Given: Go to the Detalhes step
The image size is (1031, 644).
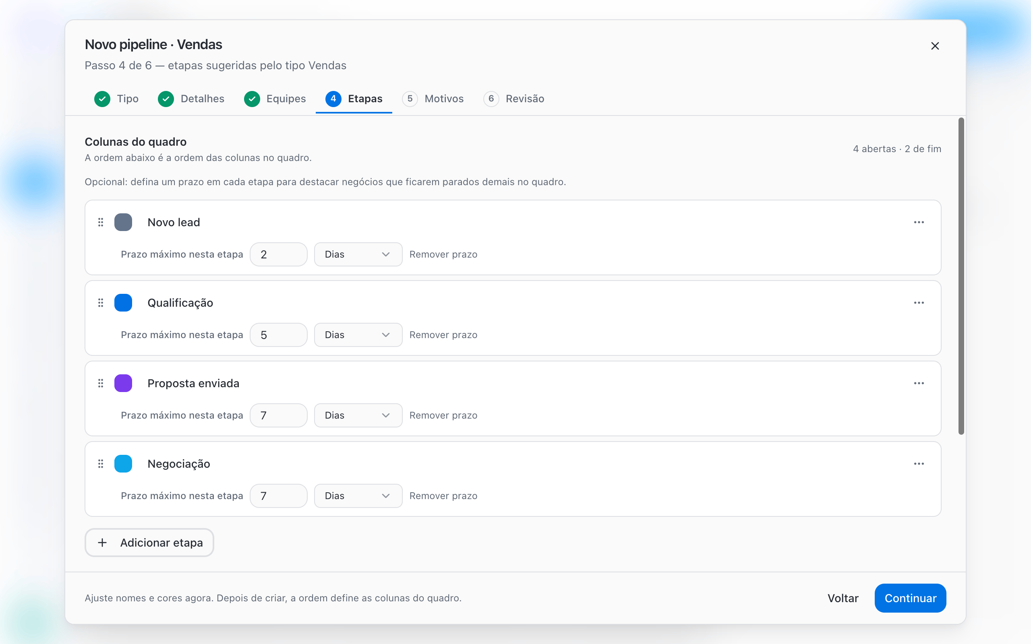Looking at the screenshot, I should 191,99.
